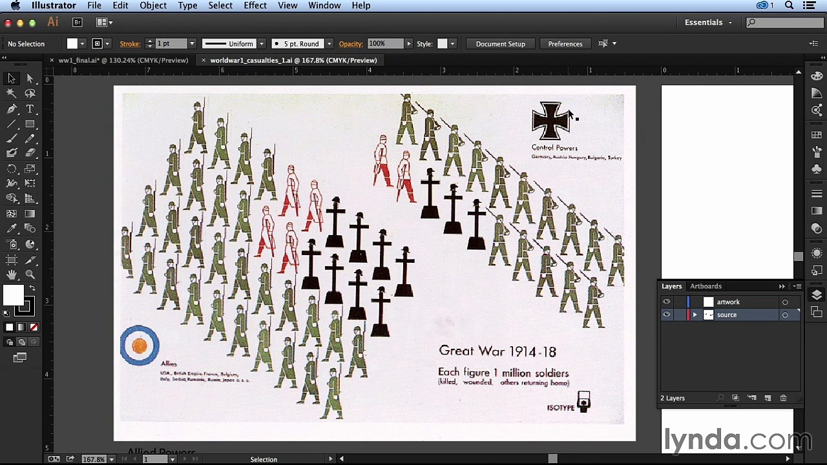This screenshot has height=465, width=827.
Task: Select the Symbol Sprayer tool
Action: 12,245
